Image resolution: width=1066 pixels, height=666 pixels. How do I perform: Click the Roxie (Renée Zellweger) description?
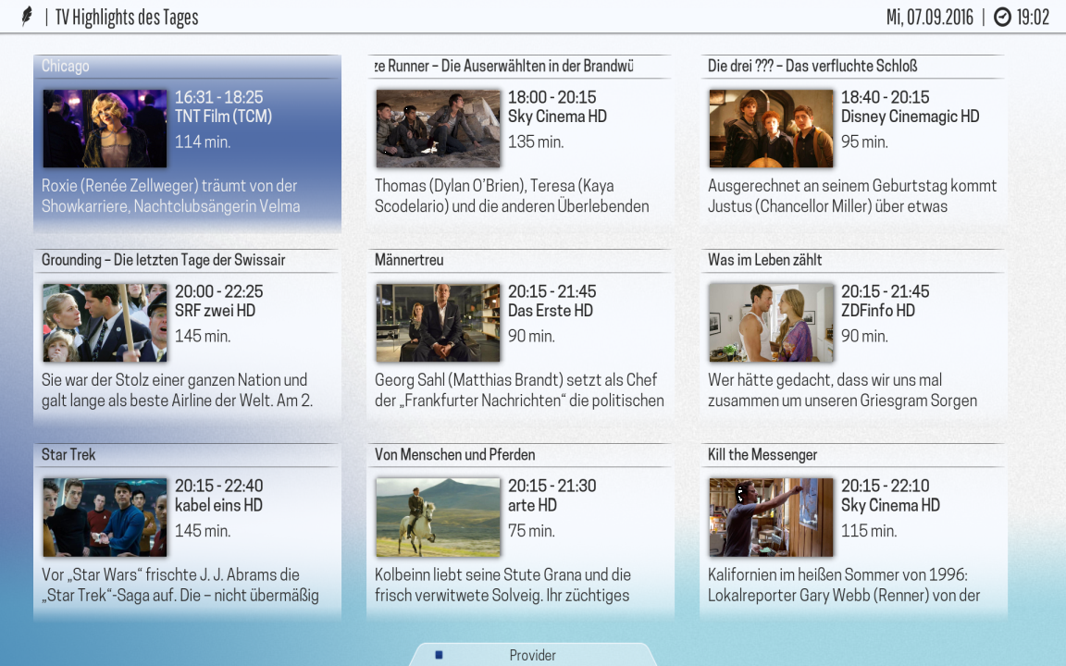[x=170, y=196]
